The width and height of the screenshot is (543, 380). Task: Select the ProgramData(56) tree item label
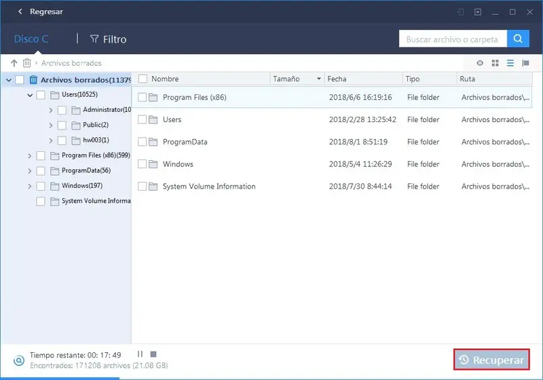pos(86,170)
